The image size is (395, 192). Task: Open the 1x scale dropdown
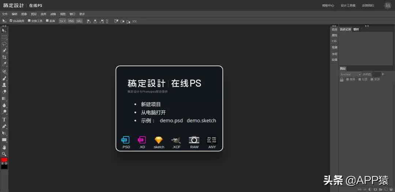[63, 21]
